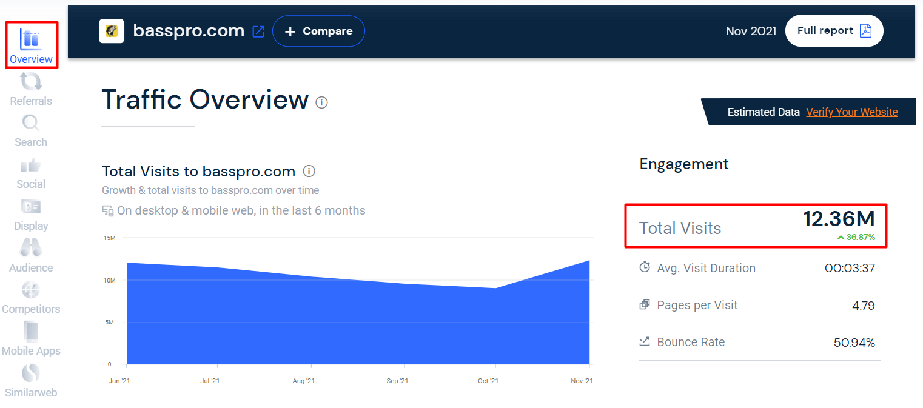Open the Mobile Apps phone icon
This screenshot has height=408, width=923.
(x=31, y=331)
